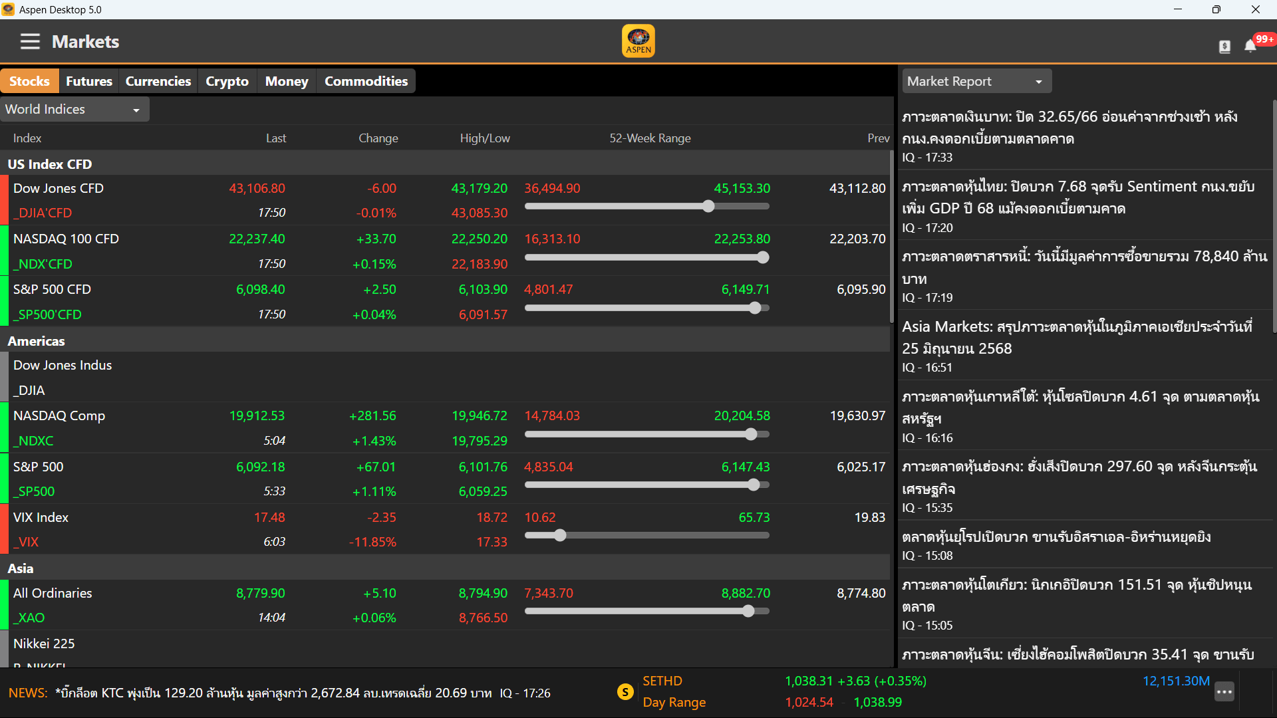Open the 17:33 baht market news item
Screen dimensions: 1277x718
[1085, 136]
